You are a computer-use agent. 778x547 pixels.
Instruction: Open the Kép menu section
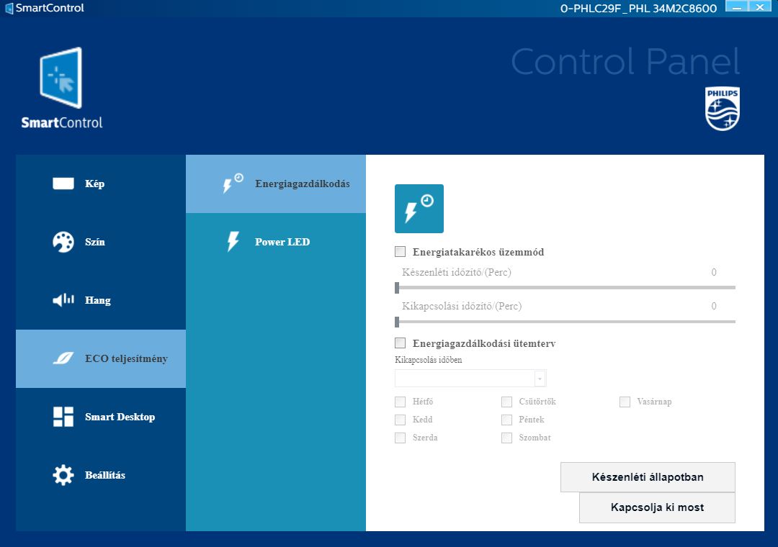(x=101, y=184)
